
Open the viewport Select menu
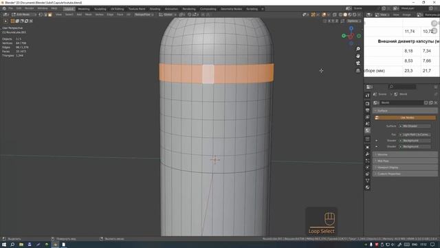coord(69,14)
